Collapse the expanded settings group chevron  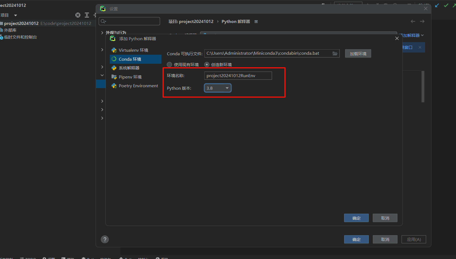pos(102,75)
